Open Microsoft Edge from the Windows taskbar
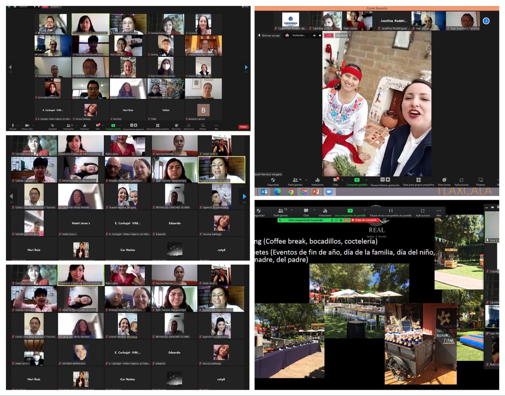 277,192
